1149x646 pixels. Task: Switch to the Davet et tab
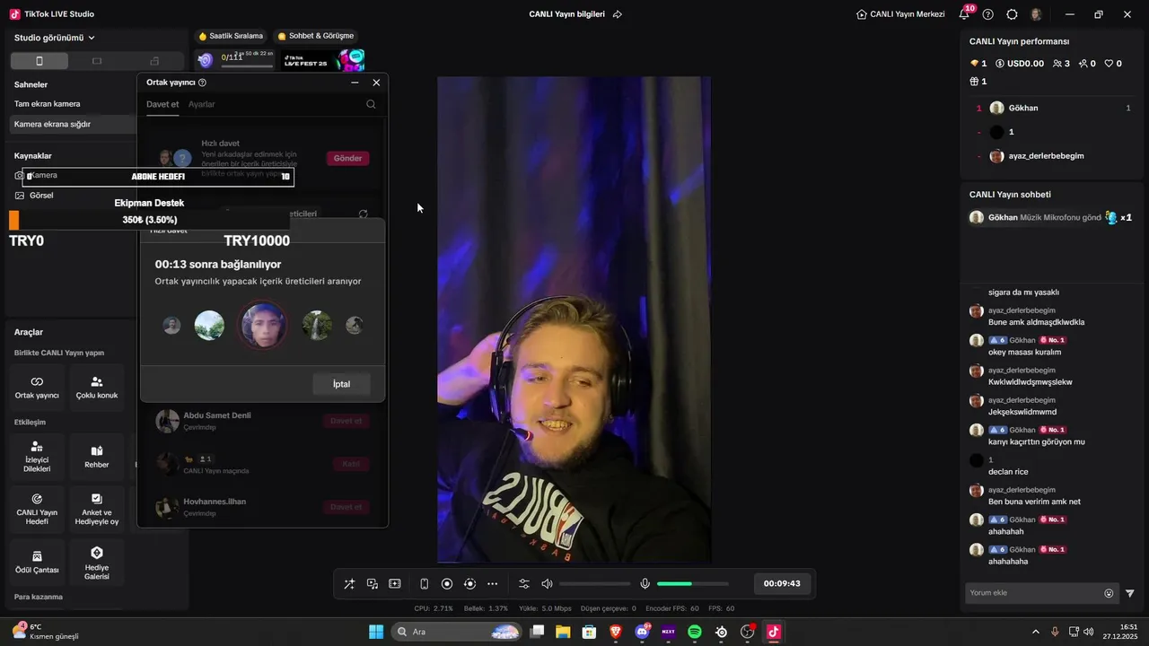[162, 104]
